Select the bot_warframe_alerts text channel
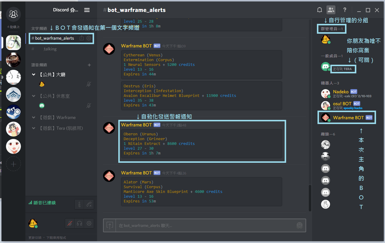Screen dimensions: 385x243 pos(61,38)
